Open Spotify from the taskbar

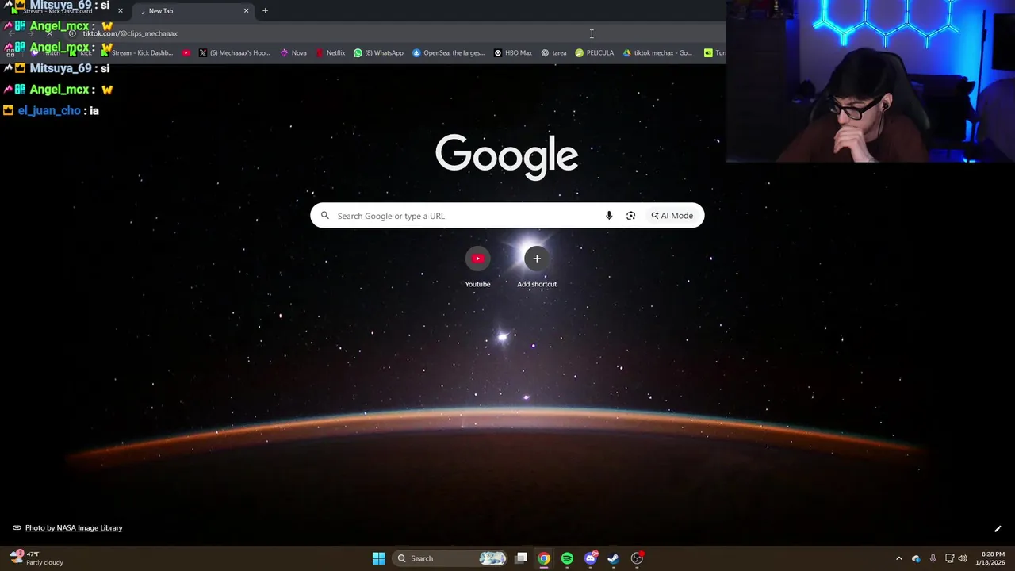567,558
